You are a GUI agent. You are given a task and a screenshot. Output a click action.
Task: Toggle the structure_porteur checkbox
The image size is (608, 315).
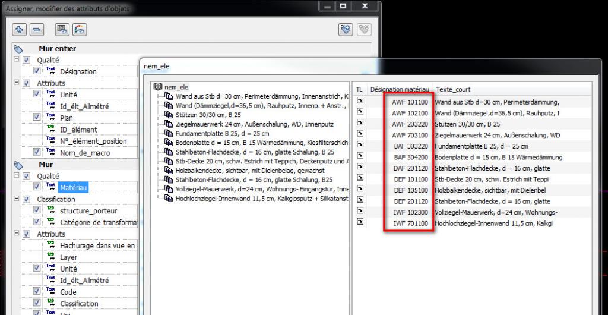click(x=36, y=210)
